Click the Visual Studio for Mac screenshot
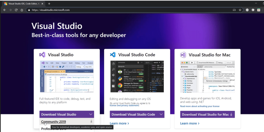Image resolution: width=264 pixels, height=132 pixels. [x=208, y=77]
